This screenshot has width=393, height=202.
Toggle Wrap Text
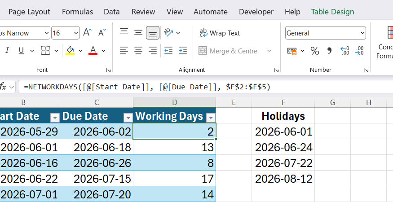[220, 33]
